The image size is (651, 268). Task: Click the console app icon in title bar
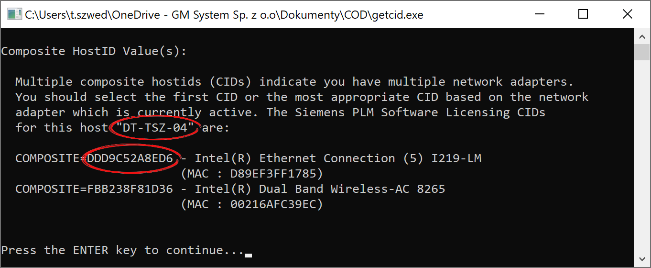pyautogui.click(x=14, y=14)
